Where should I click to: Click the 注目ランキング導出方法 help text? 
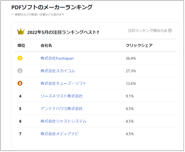(147, 30)
